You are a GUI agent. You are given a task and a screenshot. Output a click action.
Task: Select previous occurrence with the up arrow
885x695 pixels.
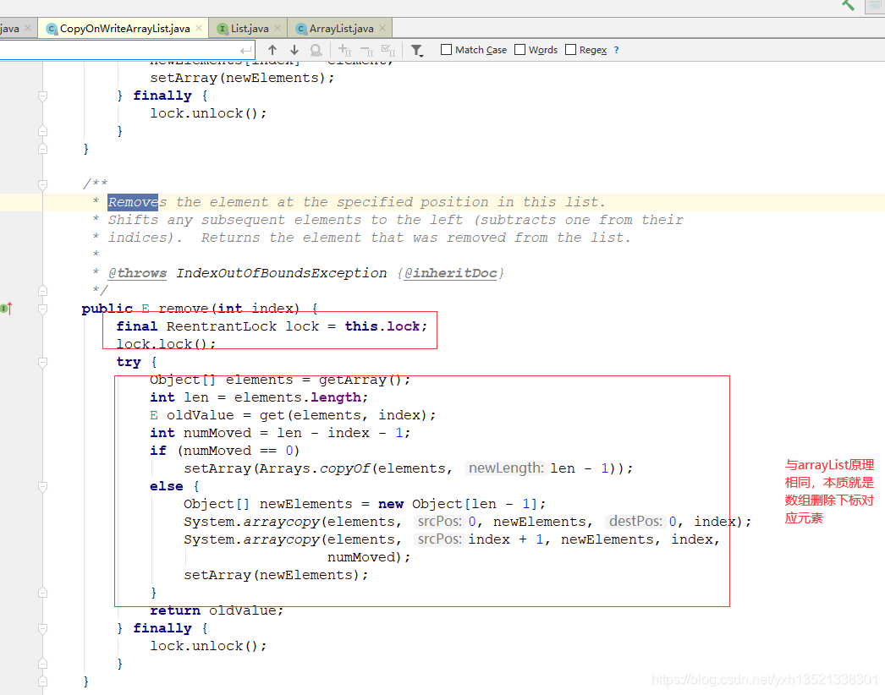coord(272,49)
